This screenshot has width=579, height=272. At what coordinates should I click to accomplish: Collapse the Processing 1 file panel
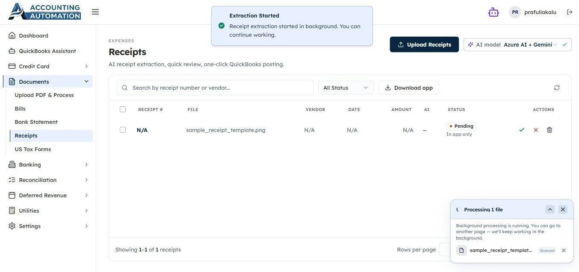[x=550, y=209]
